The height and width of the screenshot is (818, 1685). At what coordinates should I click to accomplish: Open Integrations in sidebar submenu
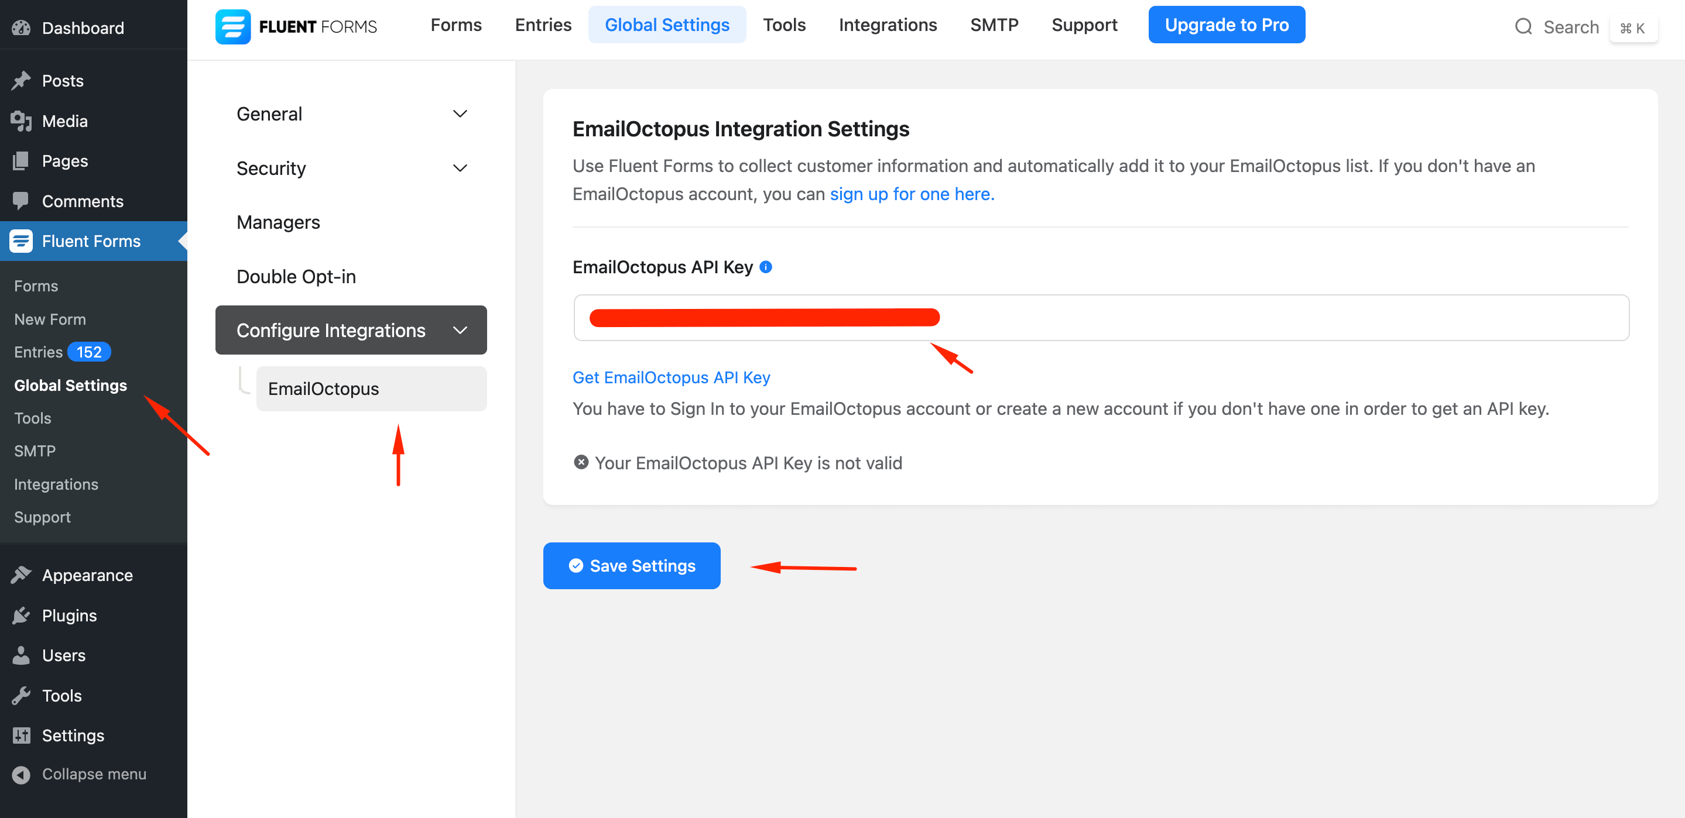pyautogui.click(x=56, y=484)
